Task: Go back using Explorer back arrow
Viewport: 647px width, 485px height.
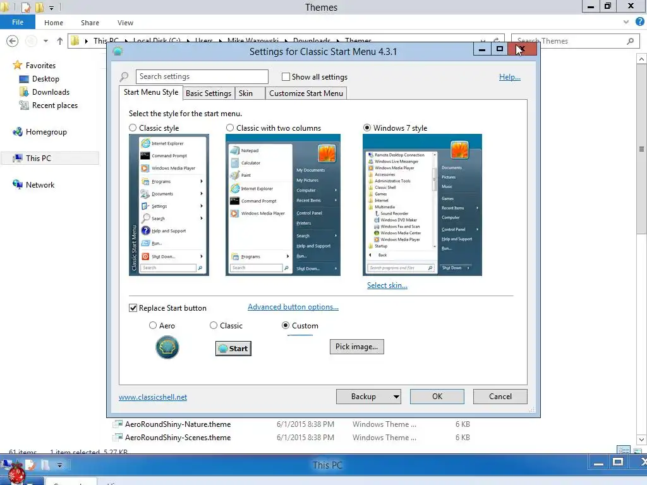Action: click(x=13, y=41)
